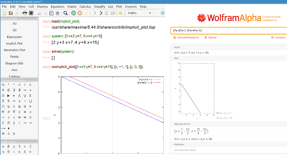The height and width of the screenshot is (155, 287).
Task: Click the Copy toolbar icon
Action: (45, 13)
